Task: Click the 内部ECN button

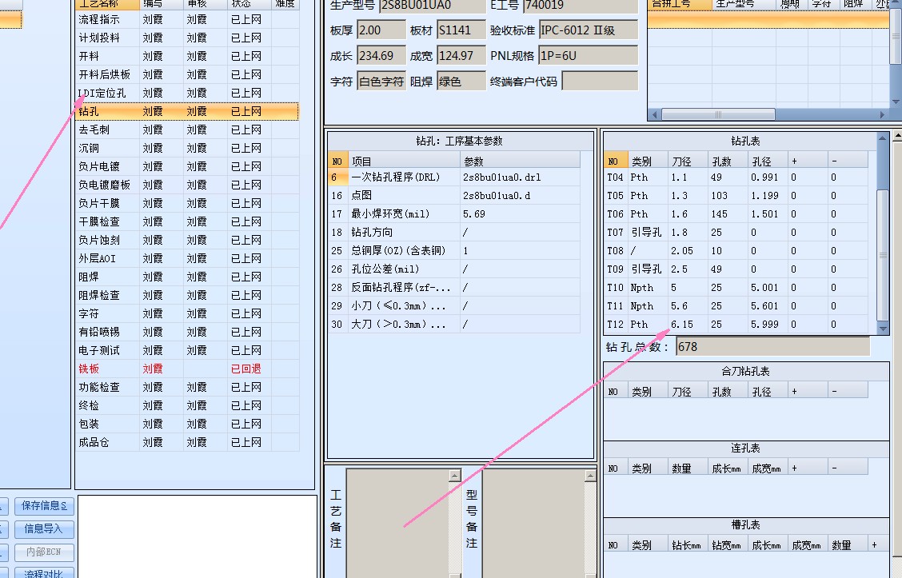Action: (x=44, y=552)
